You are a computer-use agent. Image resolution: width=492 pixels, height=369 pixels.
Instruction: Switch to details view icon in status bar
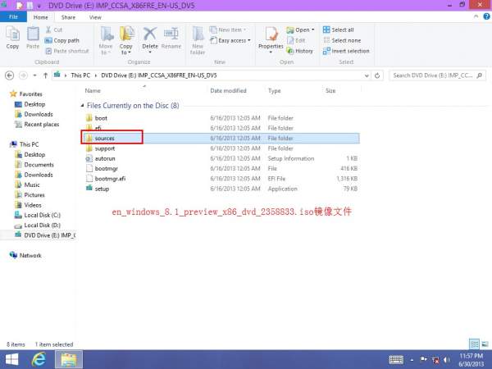coord(475,344)
